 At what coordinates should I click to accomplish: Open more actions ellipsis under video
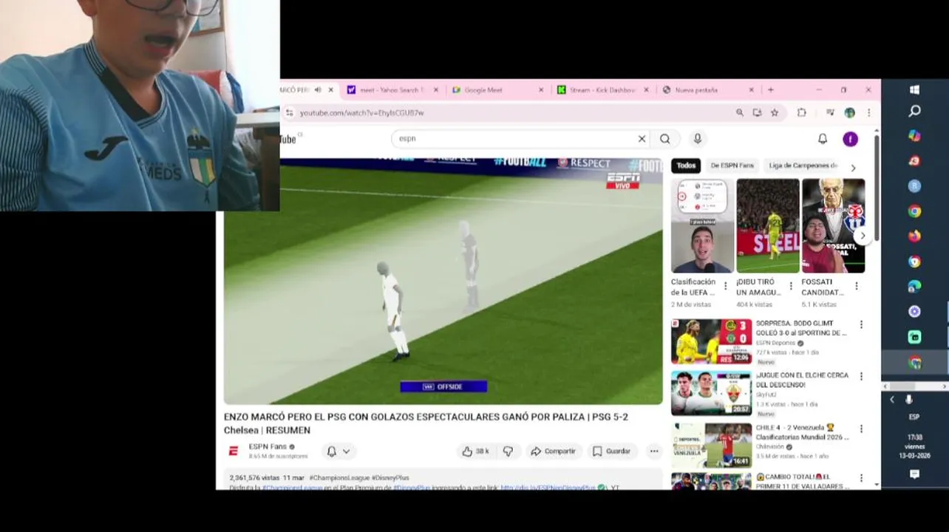(654, 451)
